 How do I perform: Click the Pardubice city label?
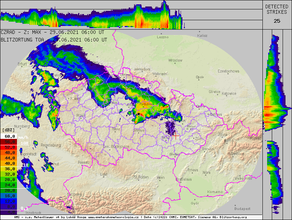point(146,104)
